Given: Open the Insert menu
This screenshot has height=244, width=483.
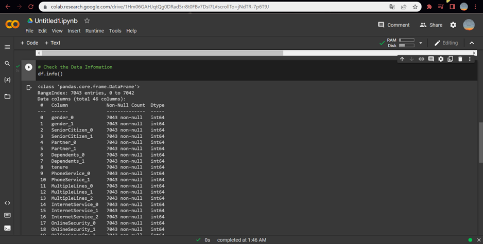Looking at the screenshot, I should click(74, 31).
